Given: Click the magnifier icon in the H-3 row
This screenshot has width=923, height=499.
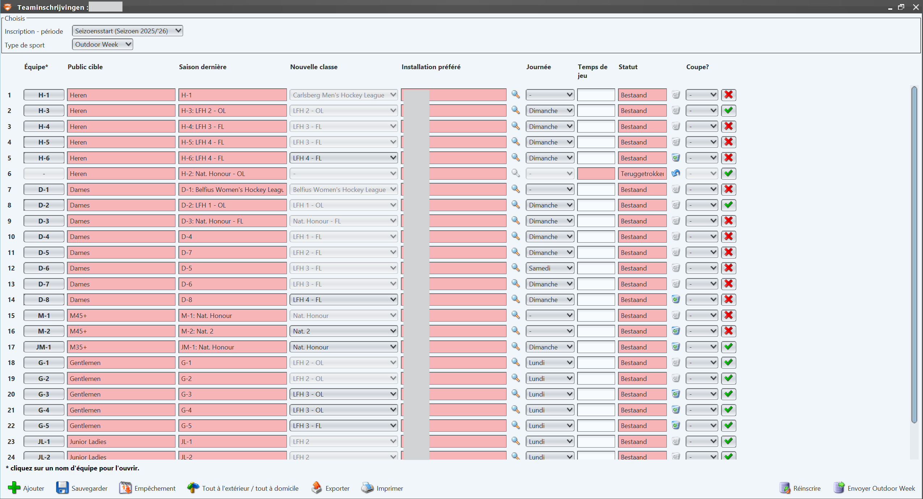Looking at the screenshot, I should tap(516, 110).
